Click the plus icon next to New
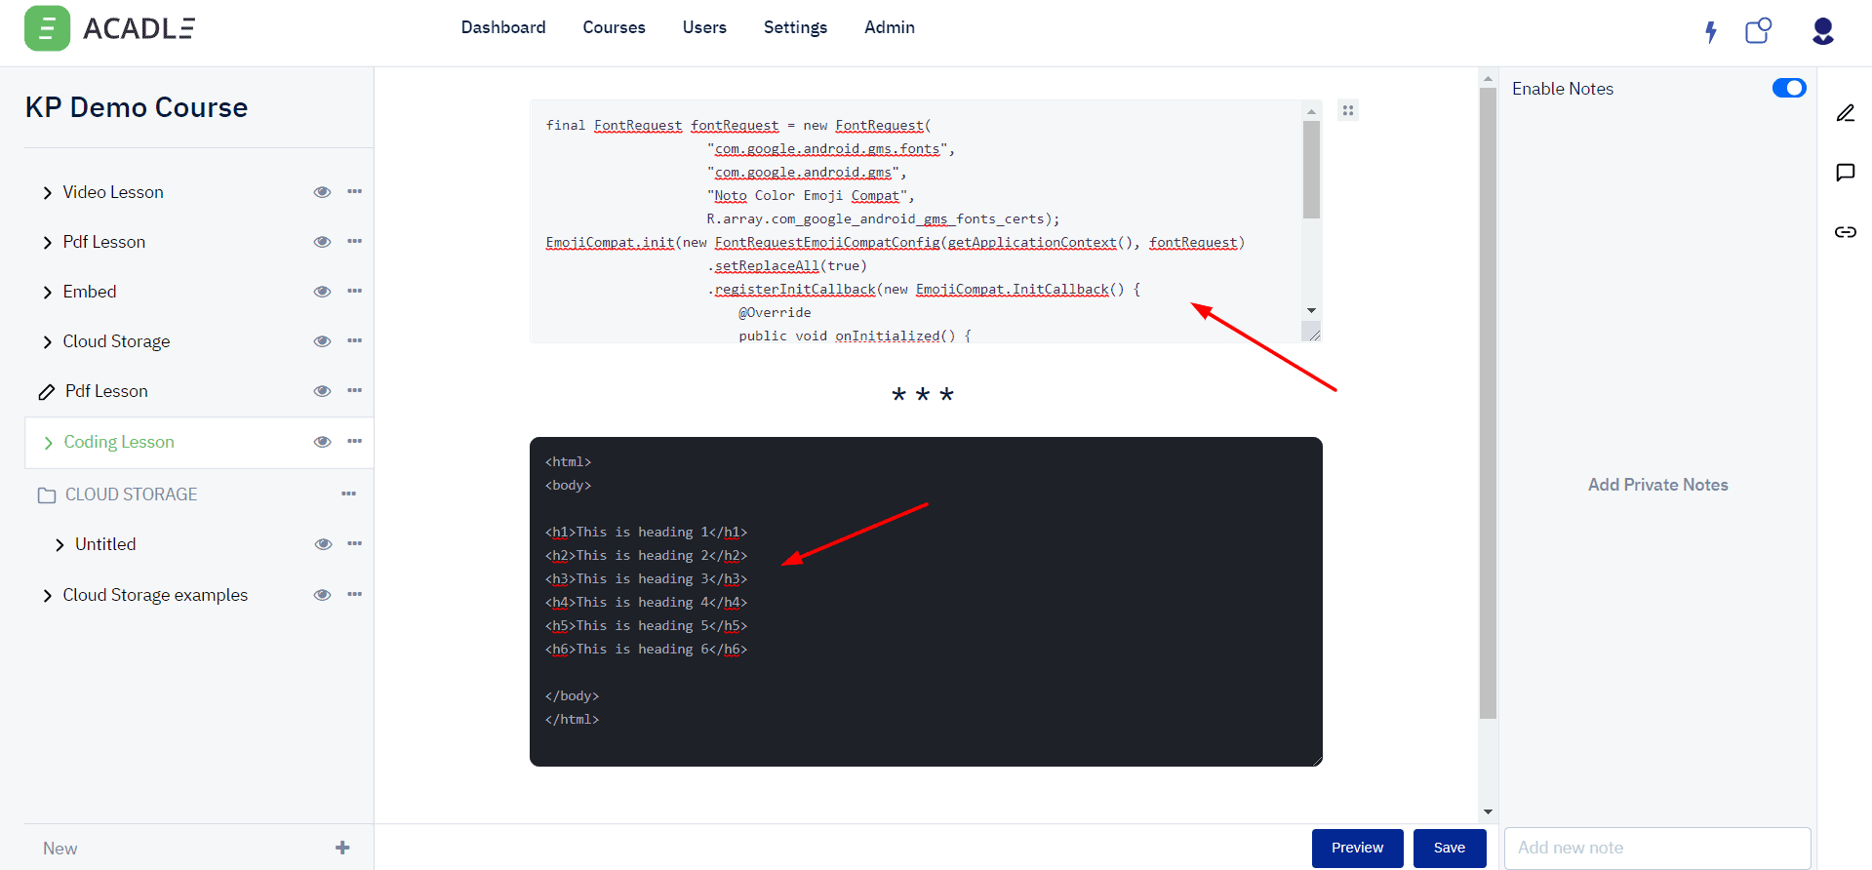Image resolution: width=1872 pixels, height=870 pixels. coord(342,848)
